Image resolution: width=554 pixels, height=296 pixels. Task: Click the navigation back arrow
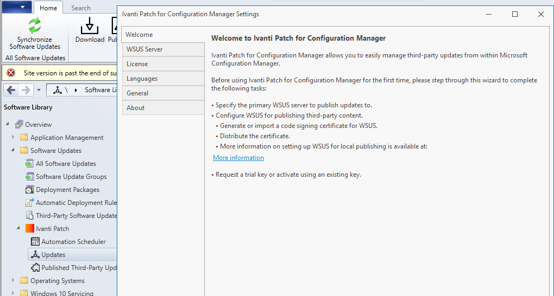tap(11, 90)
